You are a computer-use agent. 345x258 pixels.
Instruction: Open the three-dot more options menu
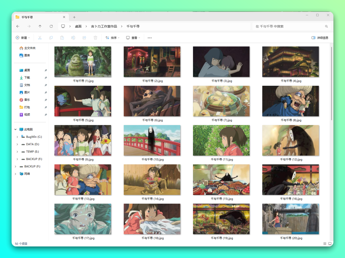[149, 38]
